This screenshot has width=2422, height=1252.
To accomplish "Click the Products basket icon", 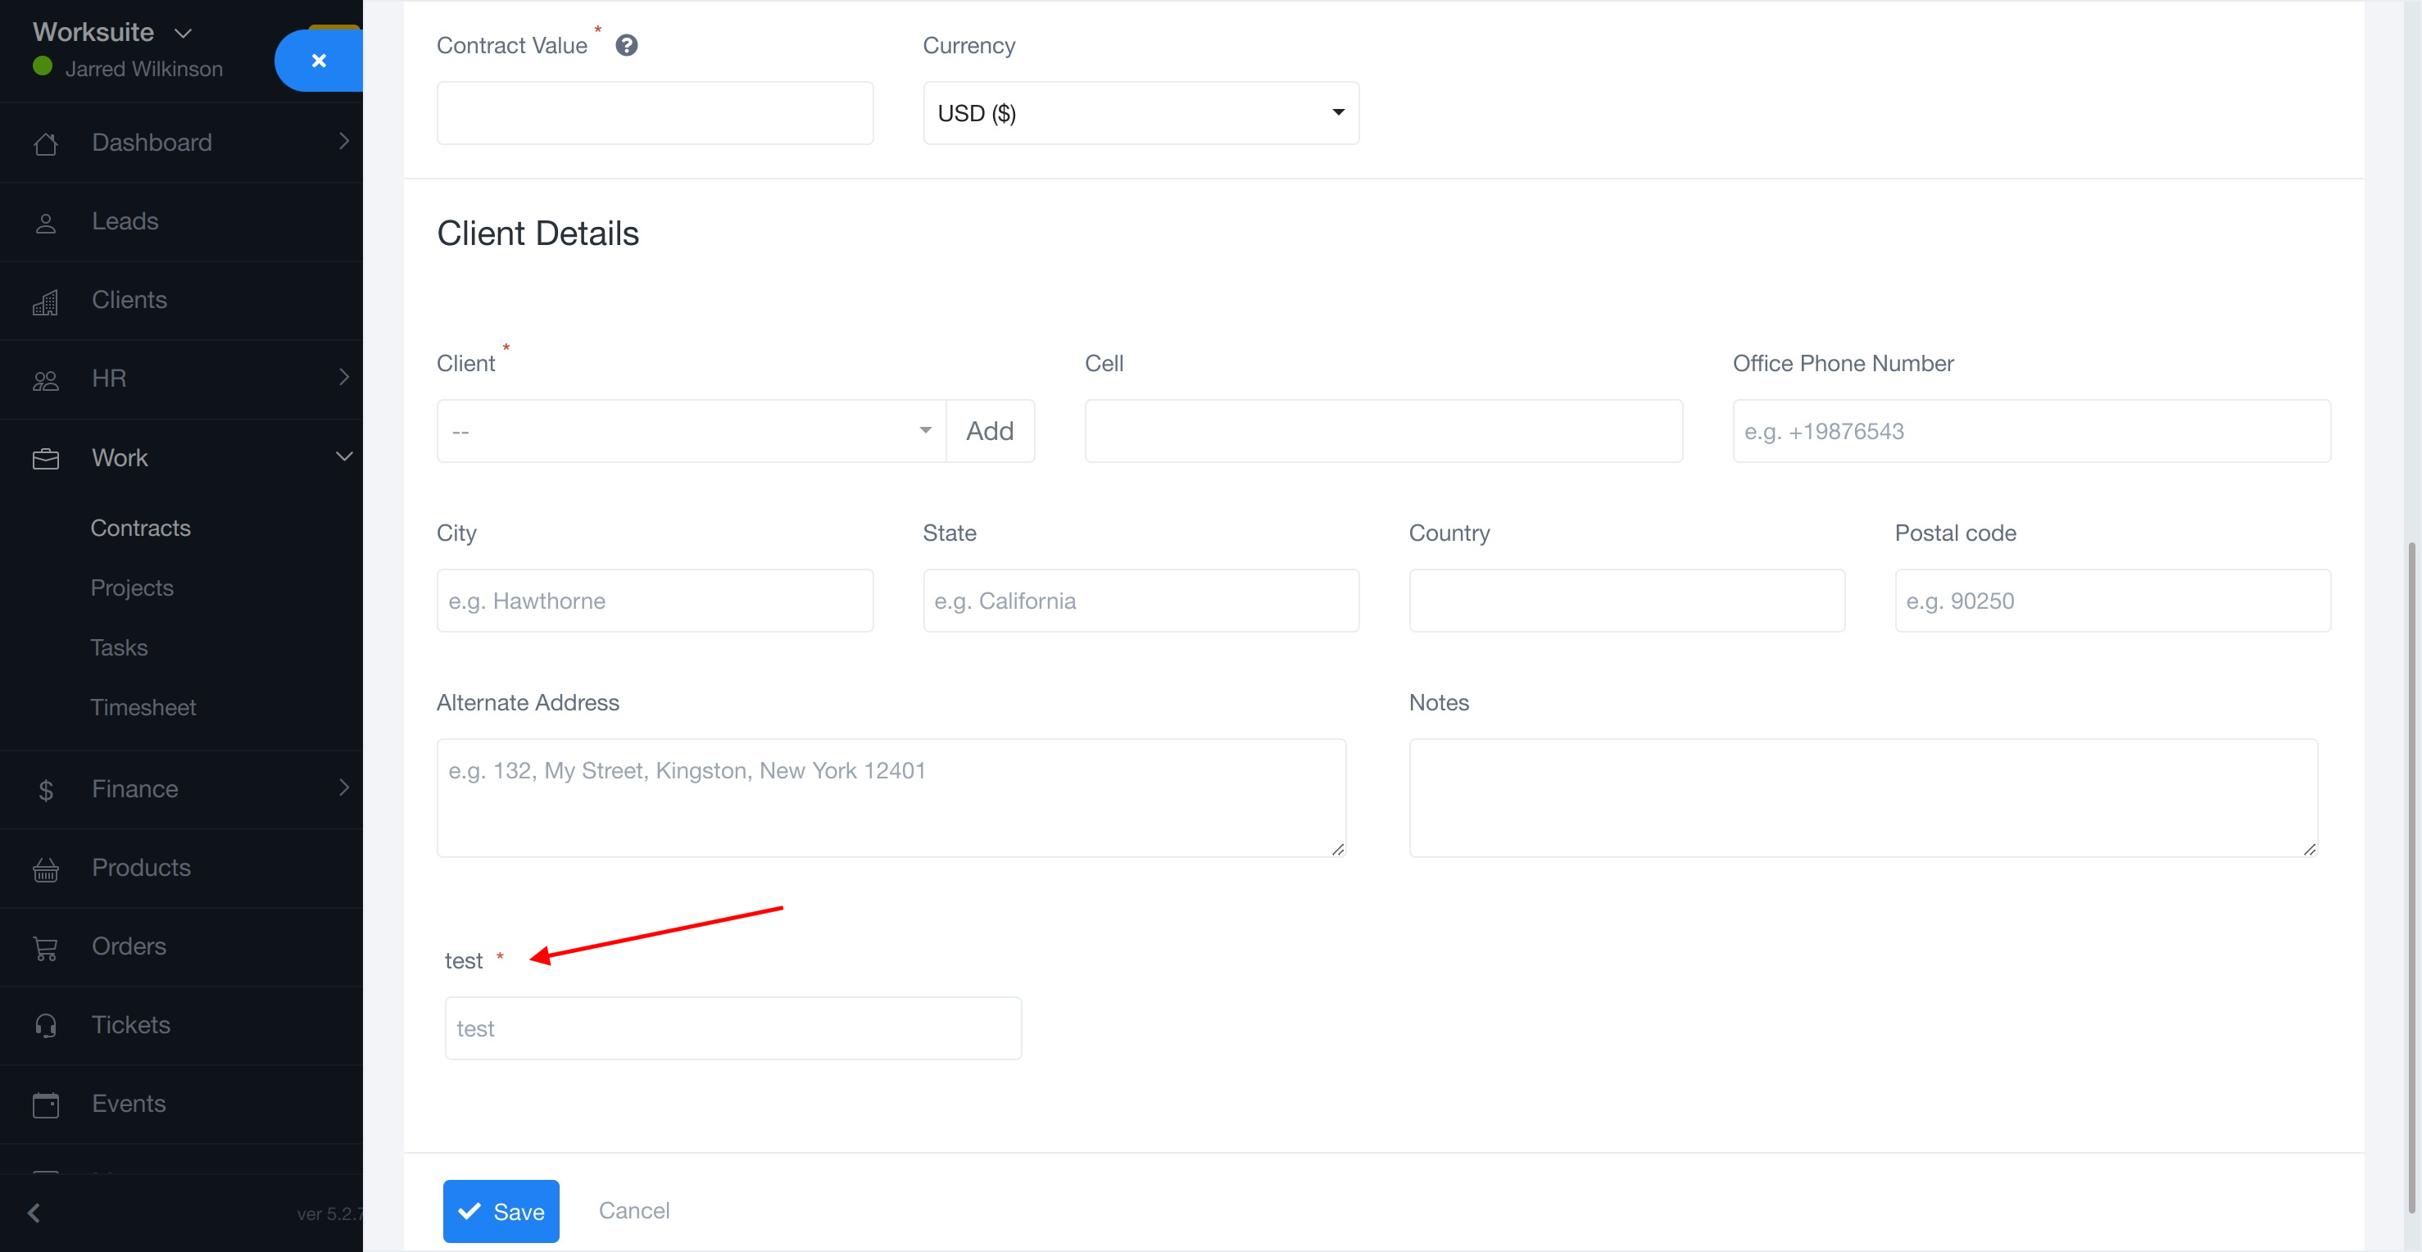I will (45, 869).
